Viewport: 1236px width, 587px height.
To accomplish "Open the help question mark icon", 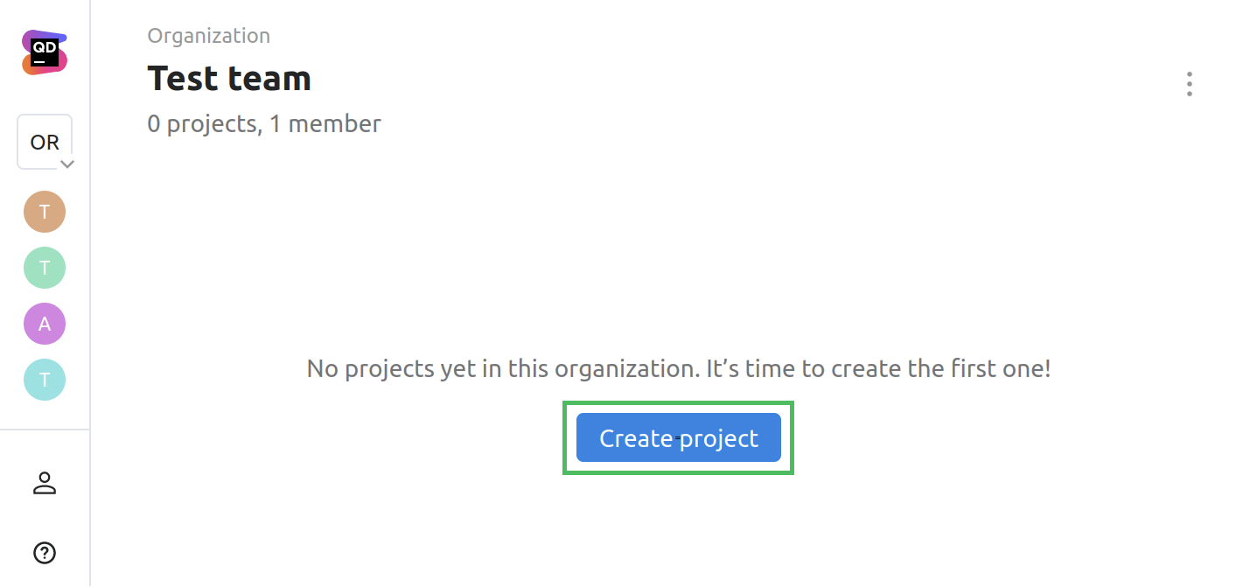I will (x=45, y=553).
